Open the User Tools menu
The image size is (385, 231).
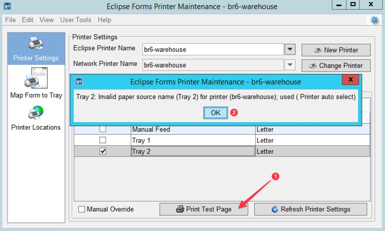[75, 20]
